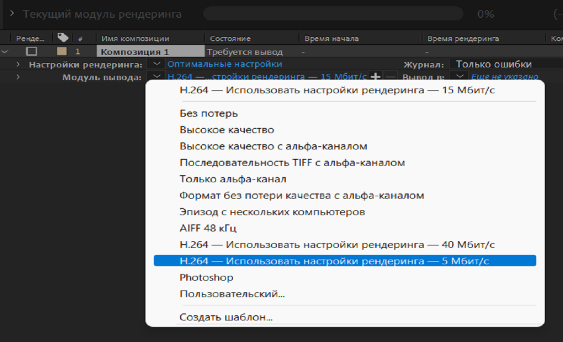The height and width of the screenshot is (342, 563).
Task: Remove output module with minus icon
Action: tap(391, 76)
